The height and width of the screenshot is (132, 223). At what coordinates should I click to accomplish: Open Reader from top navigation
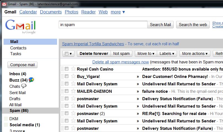88,12
